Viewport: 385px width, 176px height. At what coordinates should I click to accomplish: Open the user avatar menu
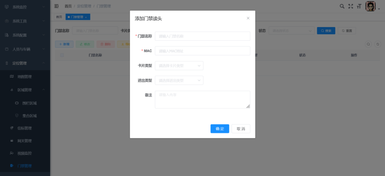371,6
